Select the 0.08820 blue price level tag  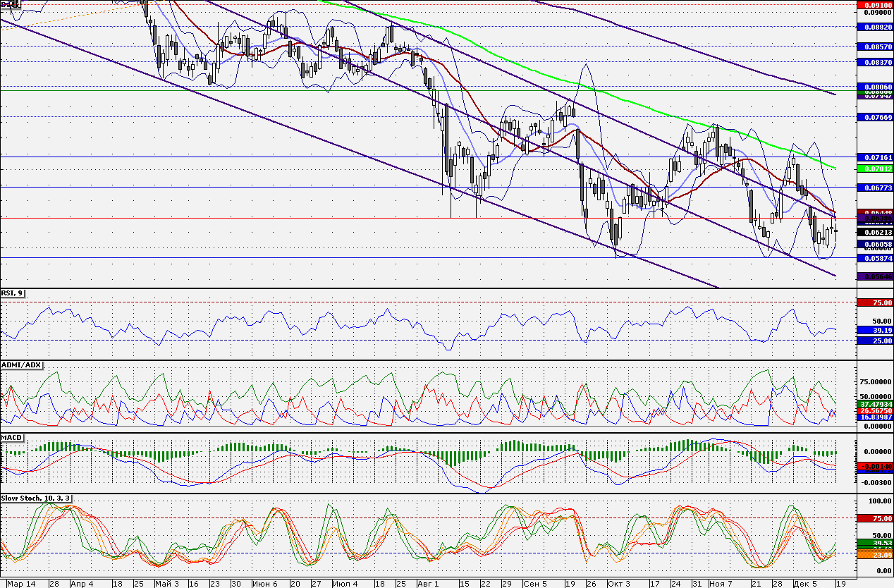tap(874, 27)
